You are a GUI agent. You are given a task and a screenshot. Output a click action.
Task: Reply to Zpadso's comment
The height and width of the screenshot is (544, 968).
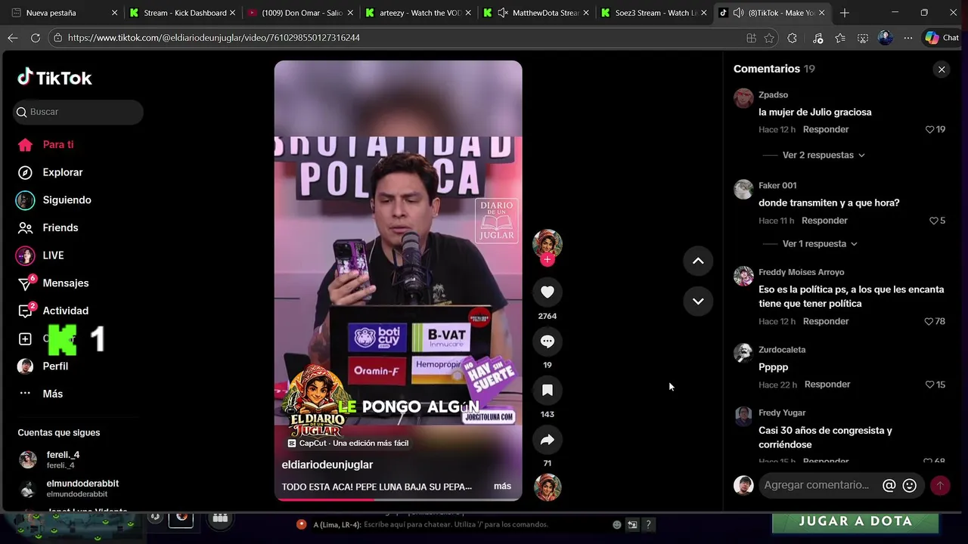tap(826, 130)
